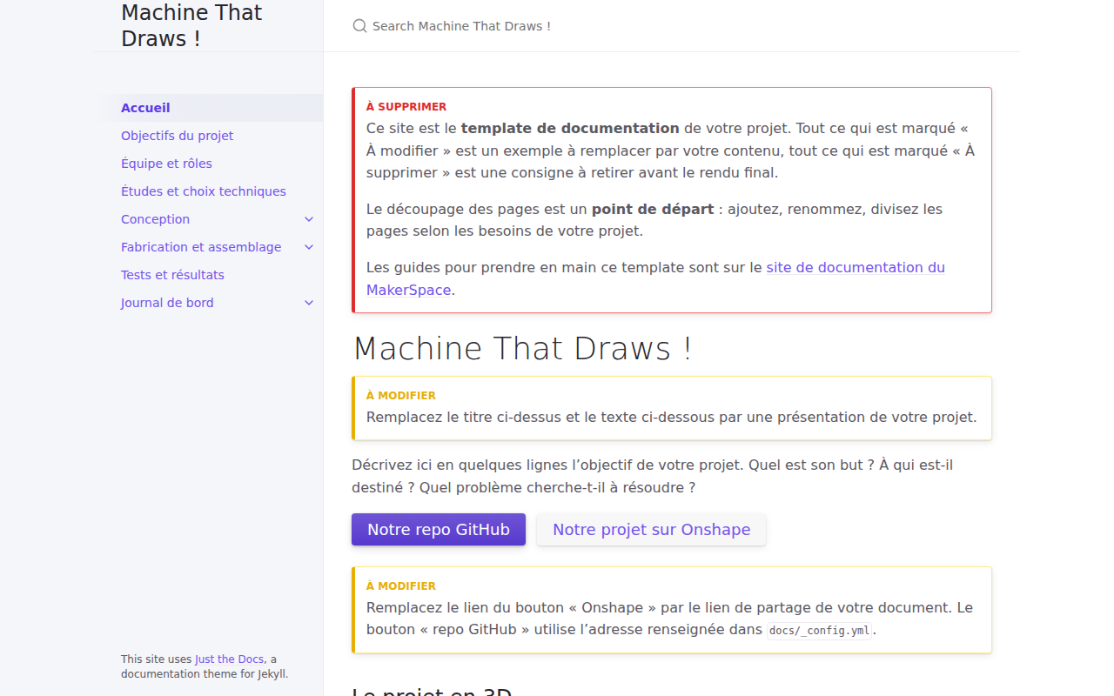Go to Objectifs du projet page
Image resolution: width=1114 pixels, height=696 pixels.
point(208,136)
